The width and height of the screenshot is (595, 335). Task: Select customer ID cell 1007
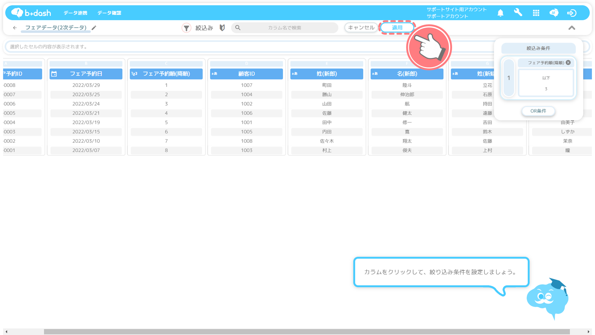click(246, 85)
